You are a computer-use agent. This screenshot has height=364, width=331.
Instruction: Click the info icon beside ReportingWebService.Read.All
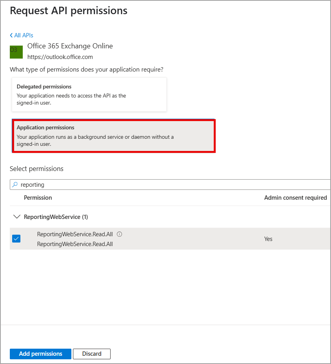pyautogui.click(x=120, y=234)
